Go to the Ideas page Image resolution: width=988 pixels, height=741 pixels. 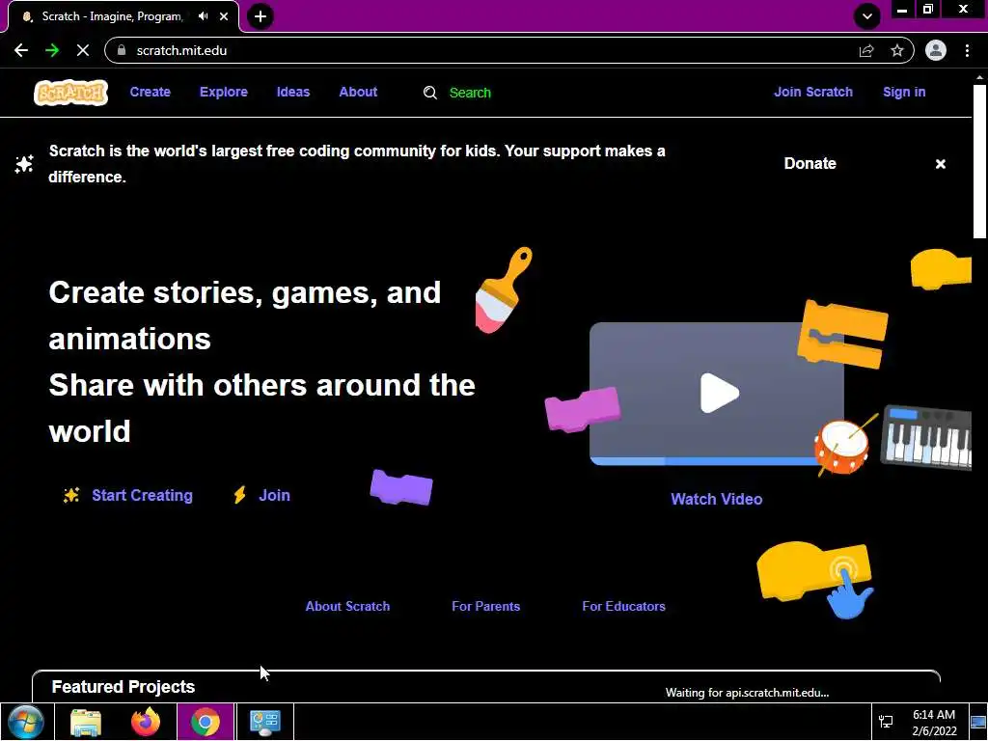[x=293, y=92]
